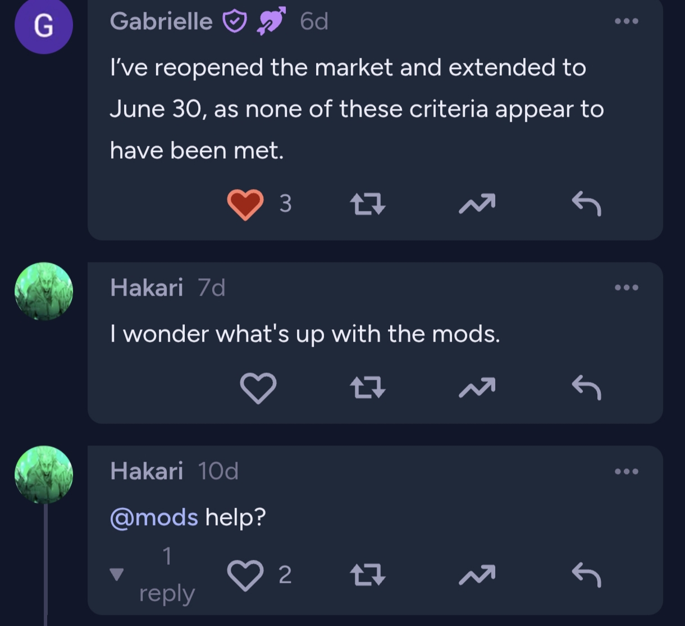Click Gabrielle's shield badge icon
The width and height of the screenshot is (685, 626).
[235, 22]
